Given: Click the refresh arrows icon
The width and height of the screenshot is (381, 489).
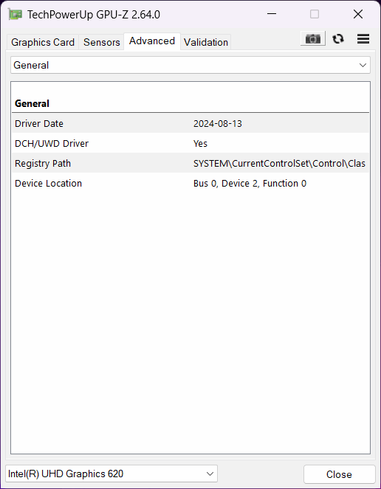Looking at the screenshot, I should click(338, 39).
